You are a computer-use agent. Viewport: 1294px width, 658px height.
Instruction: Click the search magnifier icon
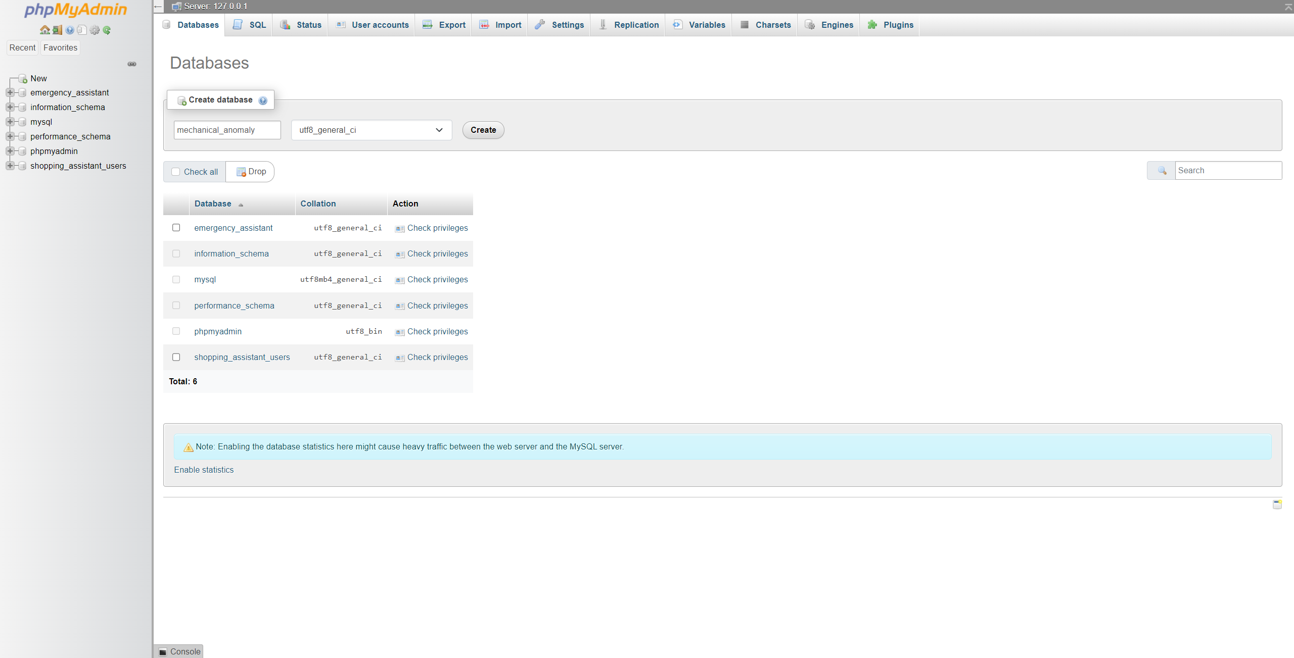pyautogui.click(x=1162, y=171)
